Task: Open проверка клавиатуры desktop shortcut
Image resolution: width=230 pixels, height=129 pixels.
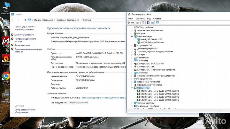Action: tap(5, 96)
